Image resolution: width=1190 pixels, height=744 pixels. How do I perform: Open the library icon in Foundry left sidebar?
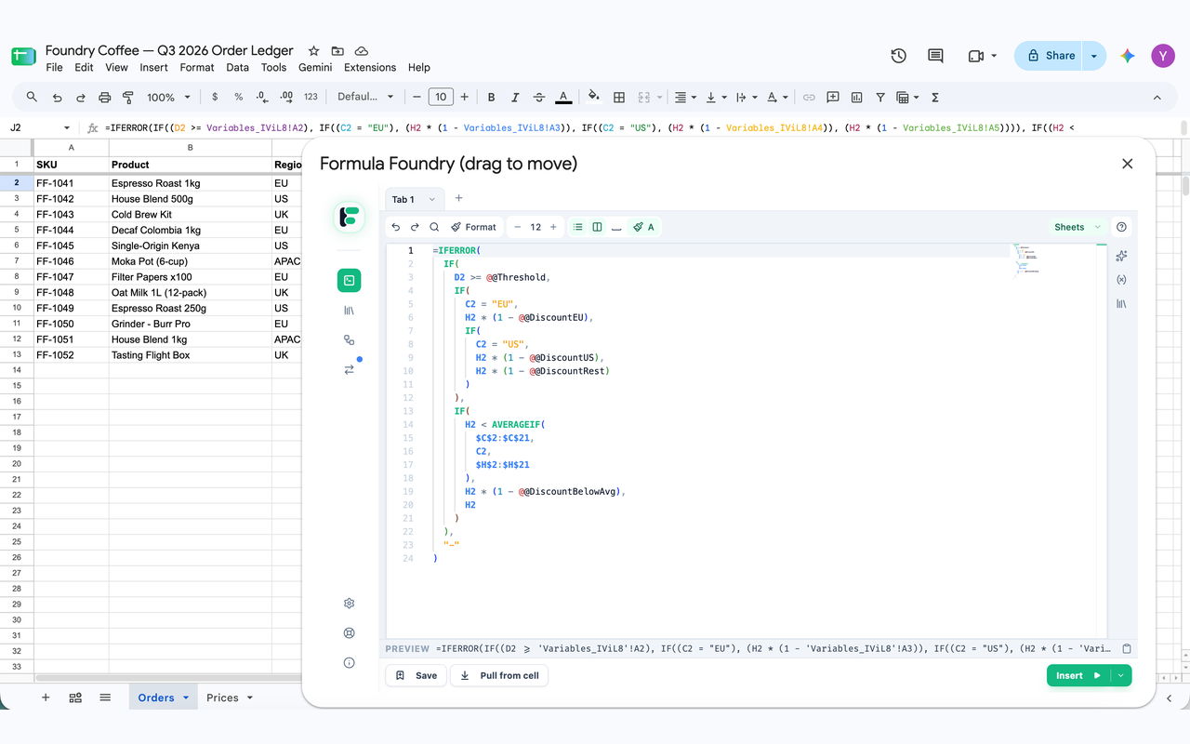click(x=349, y=311)
